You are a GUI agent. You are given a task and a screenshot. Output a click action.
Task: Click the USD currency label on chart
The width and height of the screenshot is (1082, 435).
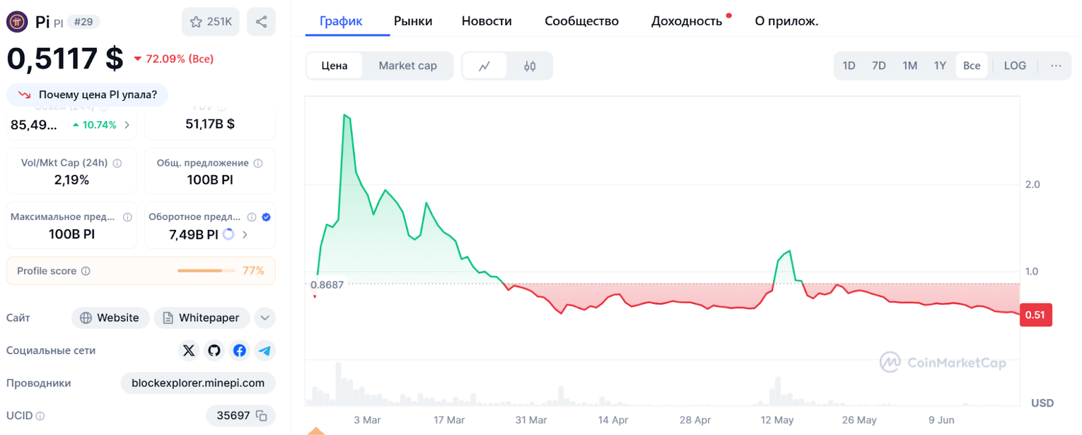[x=1042, y=403]
